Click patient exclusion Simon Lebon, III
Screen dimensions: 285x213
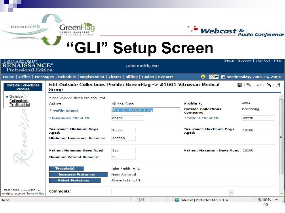pos(126,180)
